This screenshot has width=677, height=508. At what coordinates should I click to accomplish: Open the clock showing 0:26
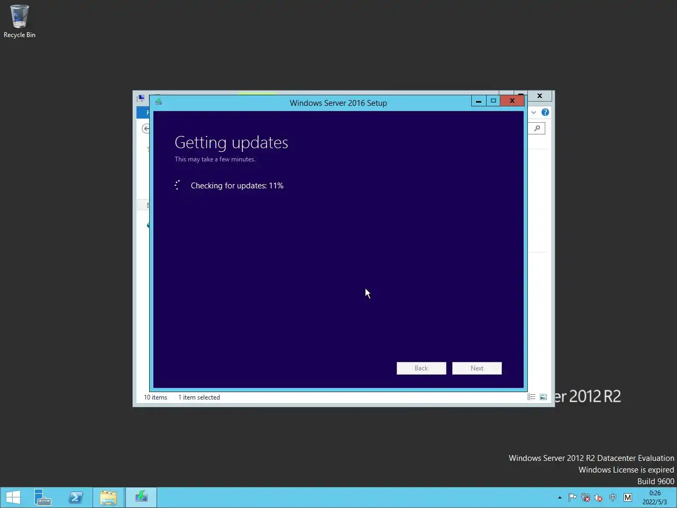[655, 497]
